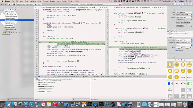Open the Location Relative to Group dropdown
Image resolution: width=193 pixels, height=108 pixels.
click(184, 17)
